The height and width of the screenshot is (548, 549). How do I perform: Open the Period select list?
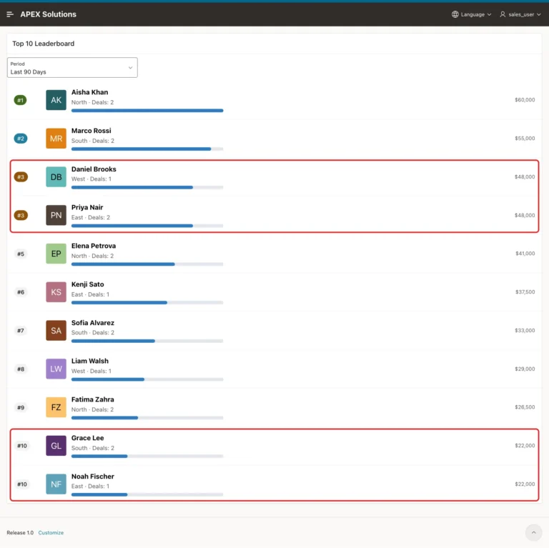point(72,68)
